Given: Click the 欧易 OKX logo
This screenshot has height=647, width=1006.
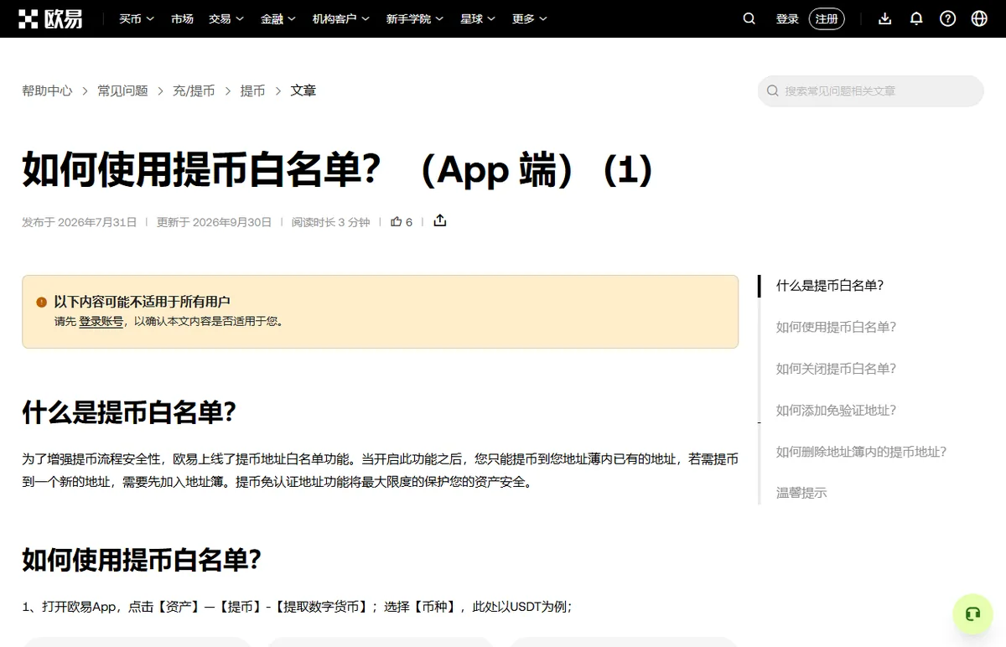Looking at the screenshot, I should coord(51,18).
